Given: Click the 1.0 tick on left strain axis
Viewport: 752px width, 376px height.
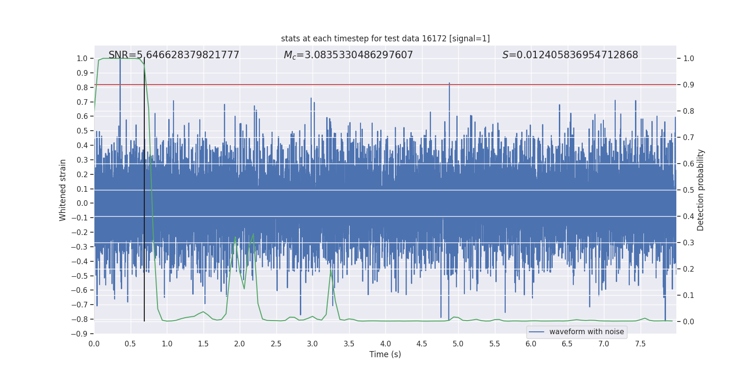Looking at the screenshot, I should coord(82,59).
